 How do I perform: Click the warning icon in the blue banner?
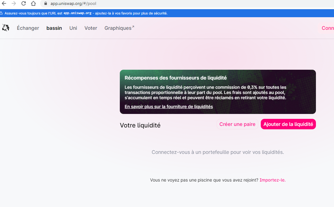[2, 13]
